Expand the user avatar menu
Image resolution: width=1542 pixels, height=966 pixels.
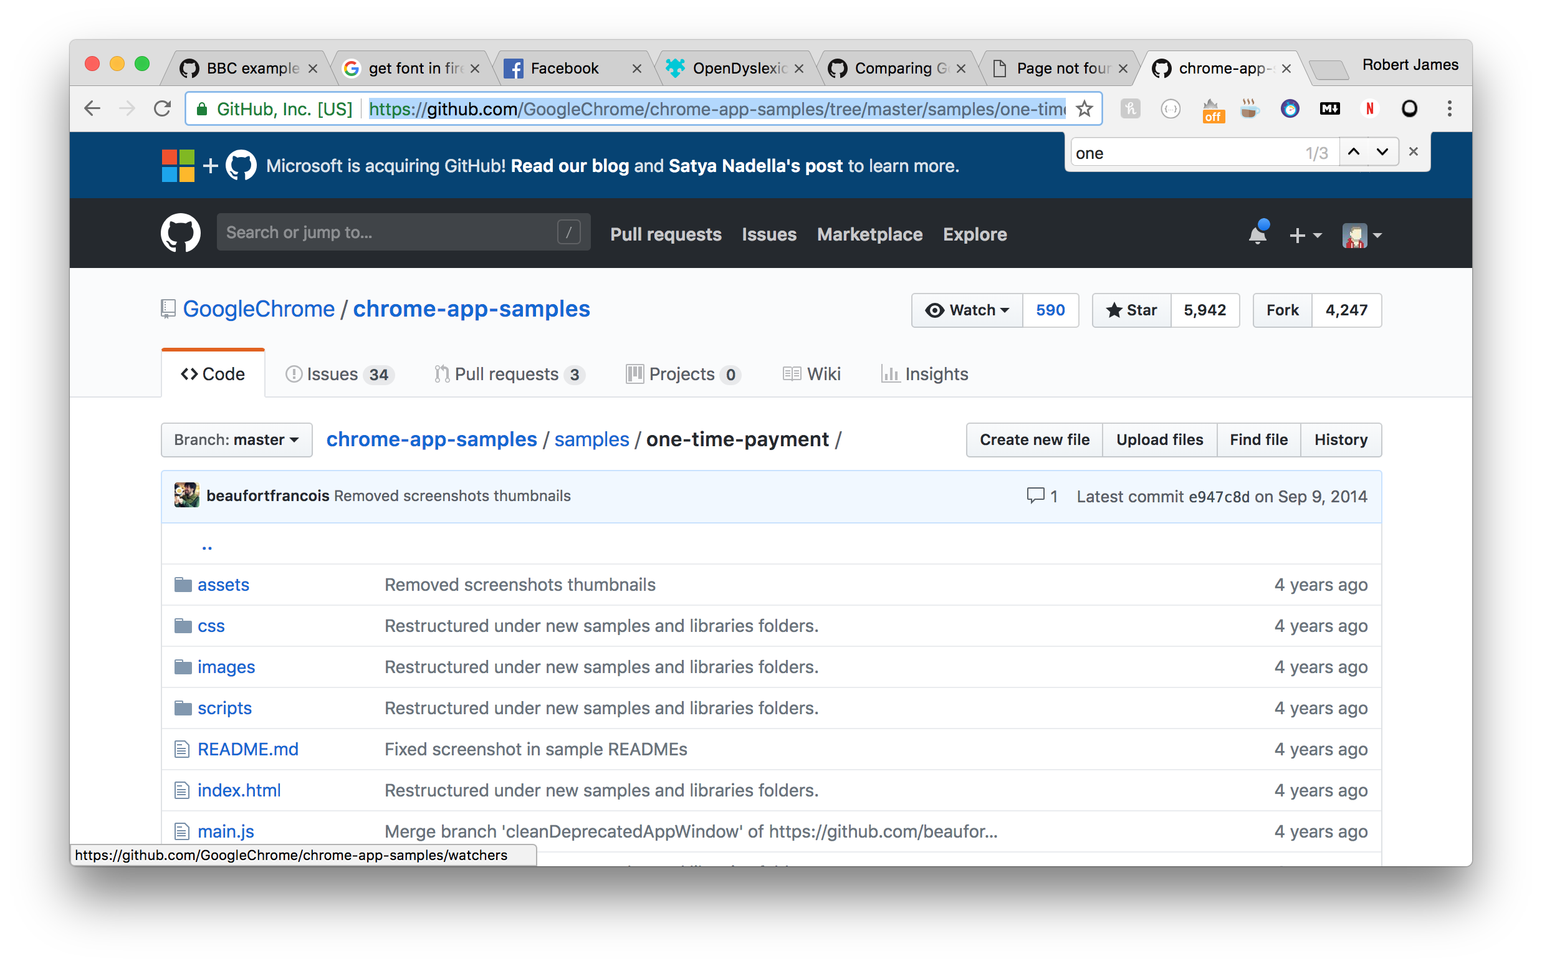[1361, 236]
